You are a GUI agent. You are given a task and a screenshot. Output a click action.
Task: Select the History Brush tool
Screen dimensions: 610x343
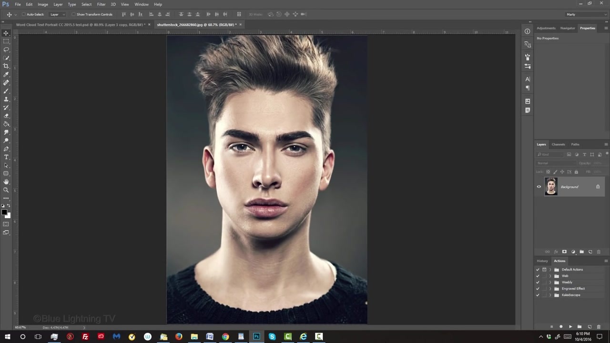pyautogui.click(x=6, y=108)
